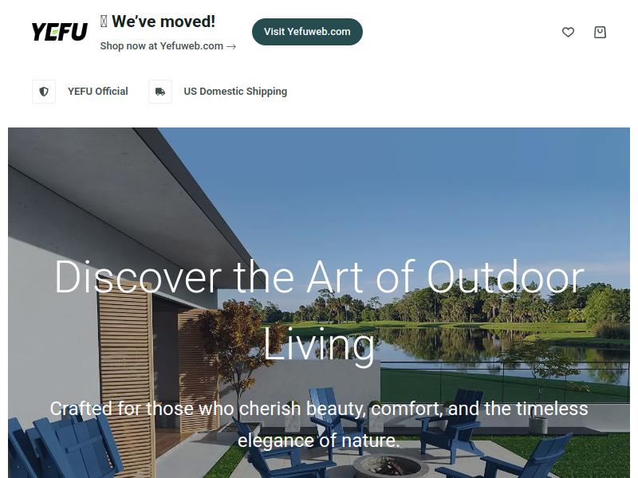The width and height of the screenshot is (638, 478).
Task: Click the delivery truck icon
Action: 160,92
